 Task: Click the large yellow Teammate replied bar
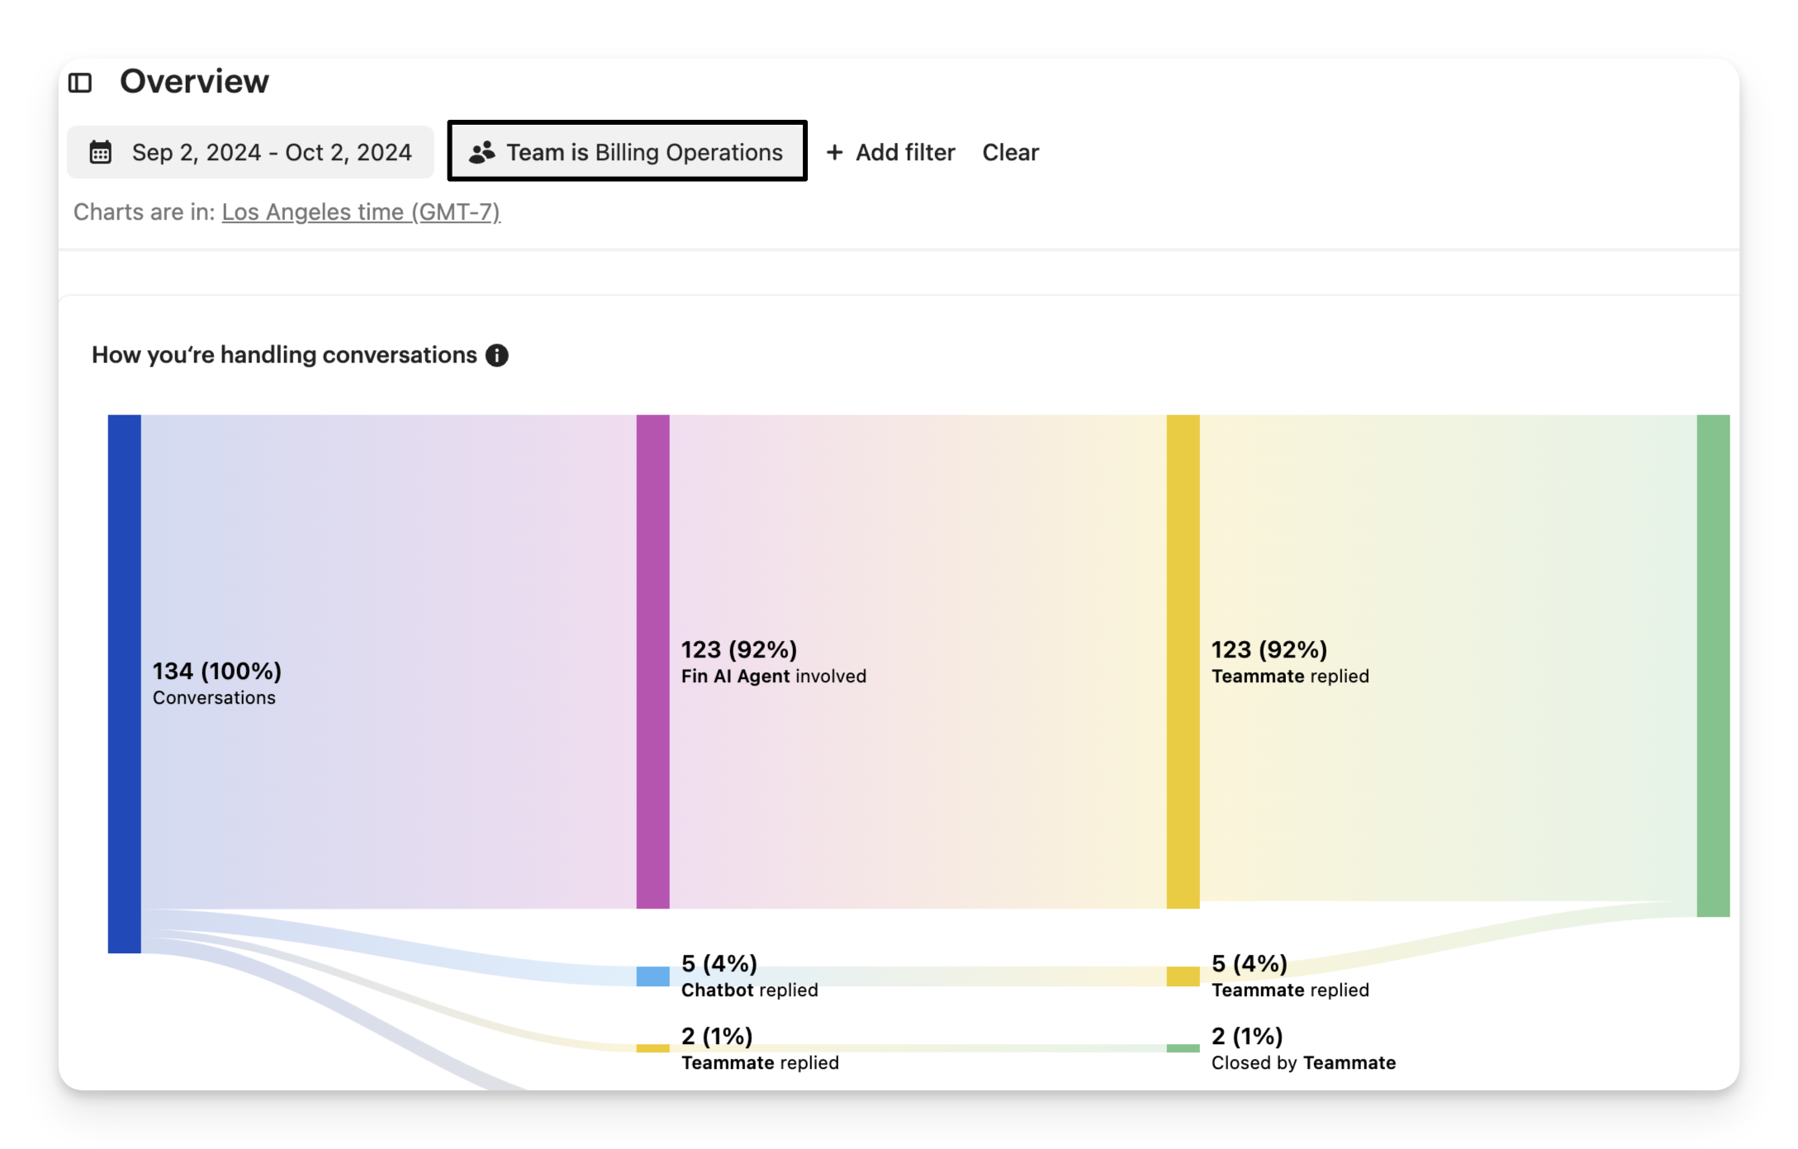1183,661
